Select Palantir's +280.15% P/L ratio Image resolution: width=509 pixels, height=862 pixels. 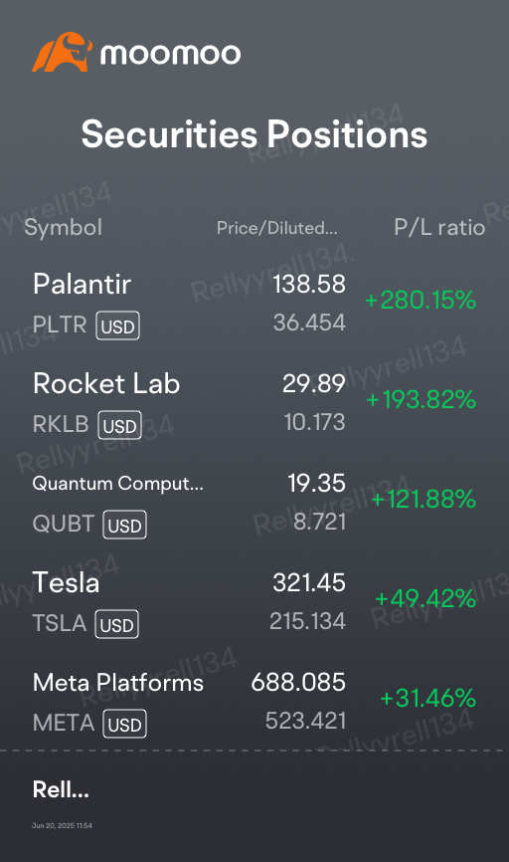pos(421,301)
